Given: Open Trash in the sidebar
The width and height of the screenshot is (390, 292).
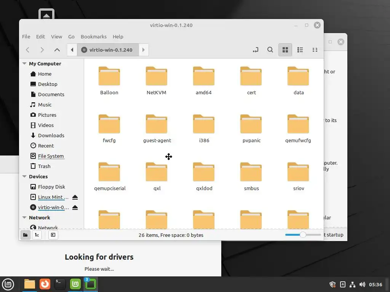Looking at the screenshot, I should [x=44, y=167].
